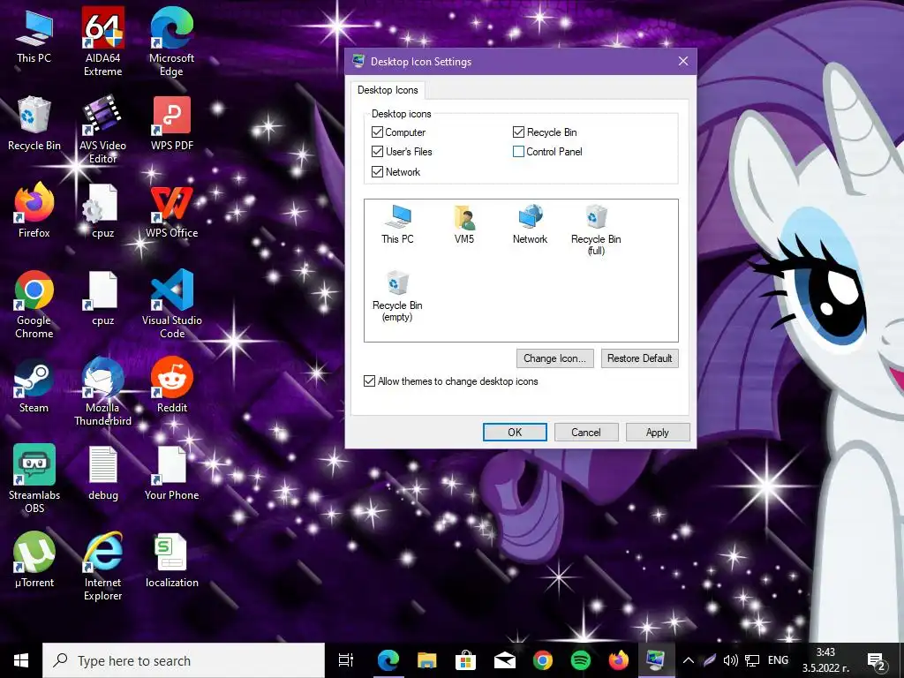
Task: Open Edge browser from taskbar
Action: pos(388,660)
